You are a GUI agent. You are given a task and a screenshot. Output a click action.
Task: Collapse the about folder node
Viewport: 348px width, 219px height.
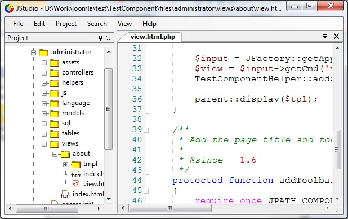pos(55,154)
